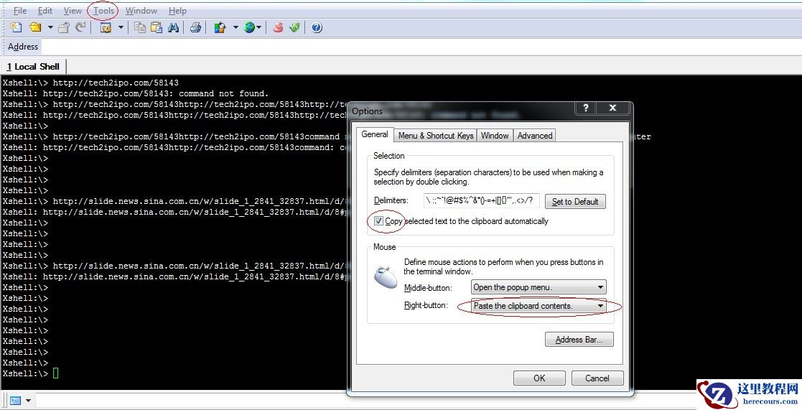The height and width of the screenshot is (410, 802).
Task: Switch to the General tab in Options
Action: (x=374, y=134)
